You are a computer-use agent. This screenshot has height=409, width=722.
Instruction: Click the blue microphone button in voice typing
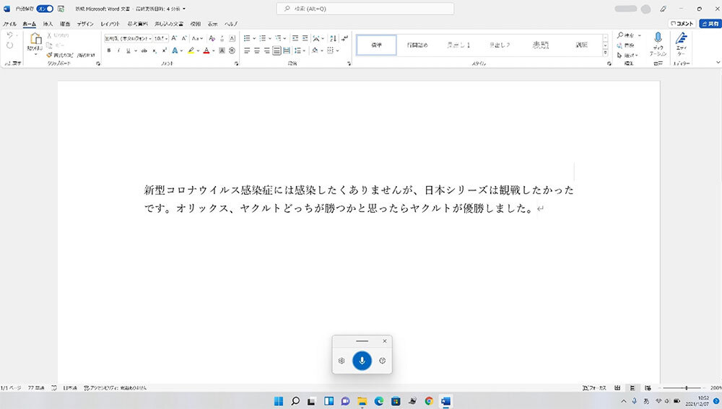pos(362,361)
